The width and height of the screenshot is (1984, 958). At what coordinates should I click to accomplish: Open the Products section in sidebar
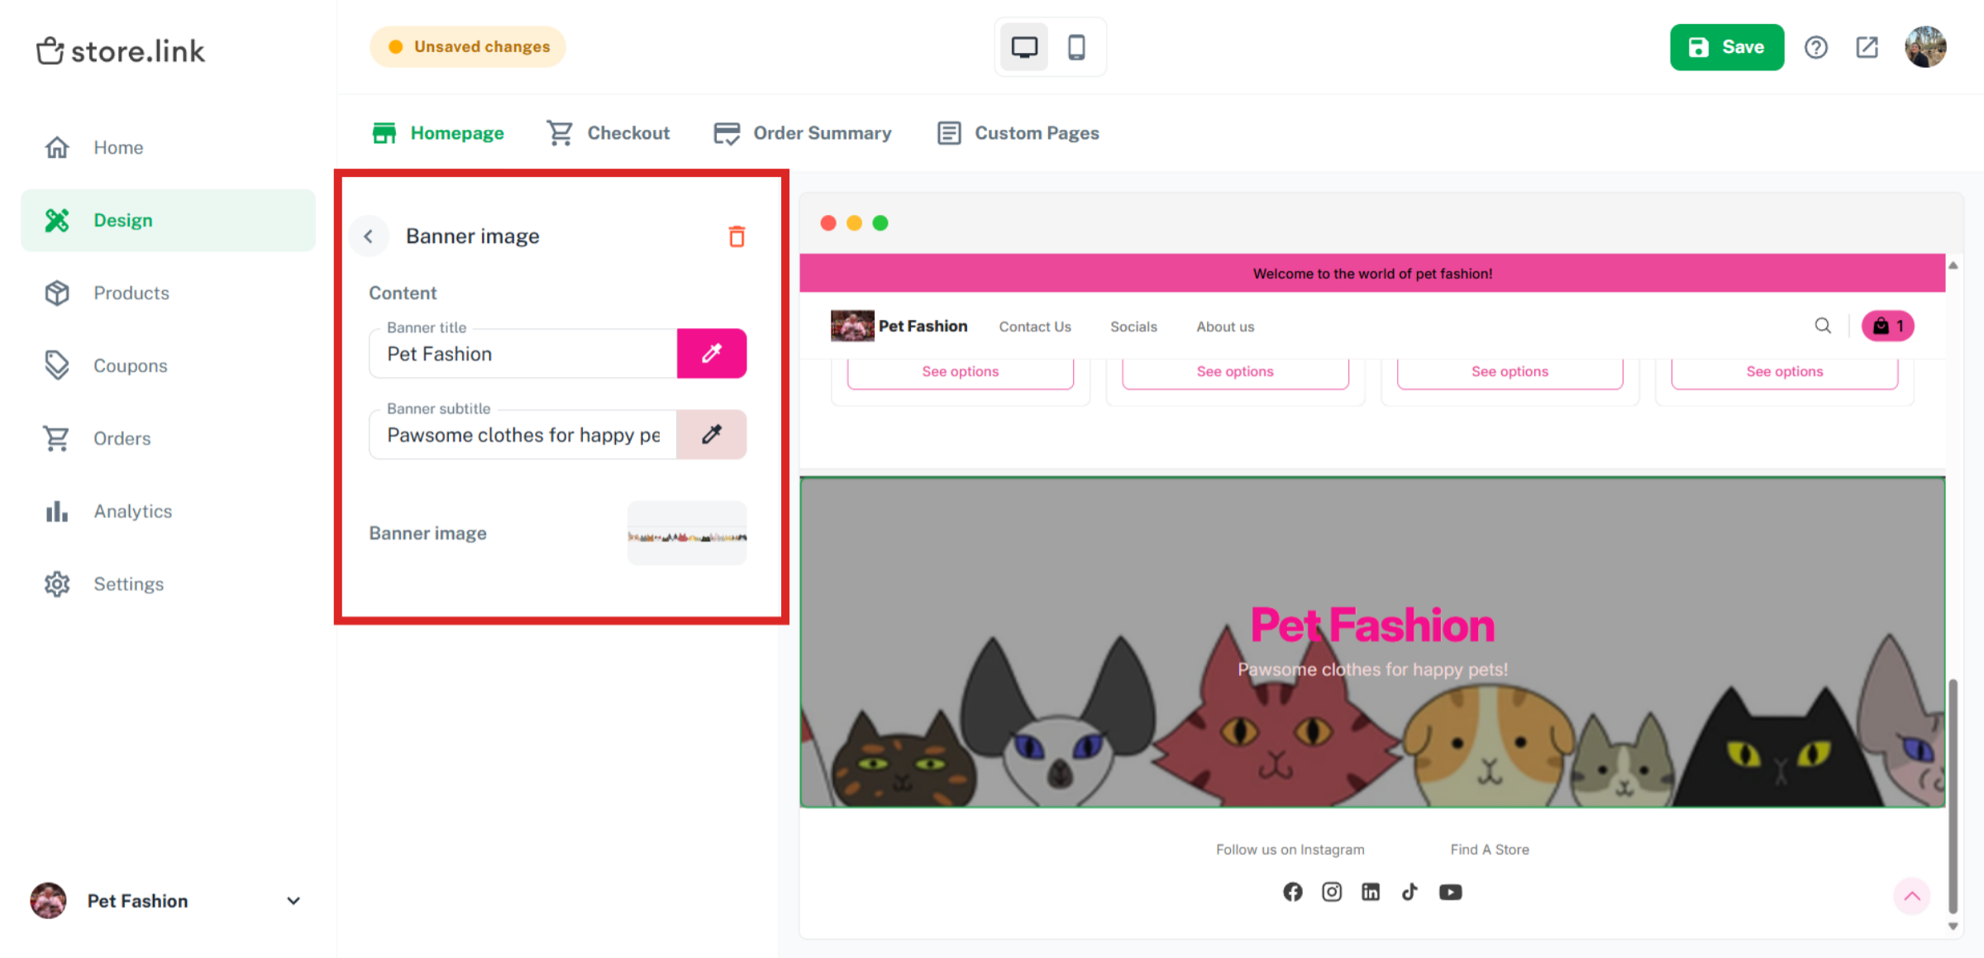click(131, 293)
